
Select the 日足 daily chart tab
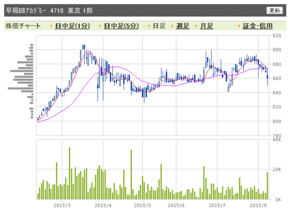159,26
